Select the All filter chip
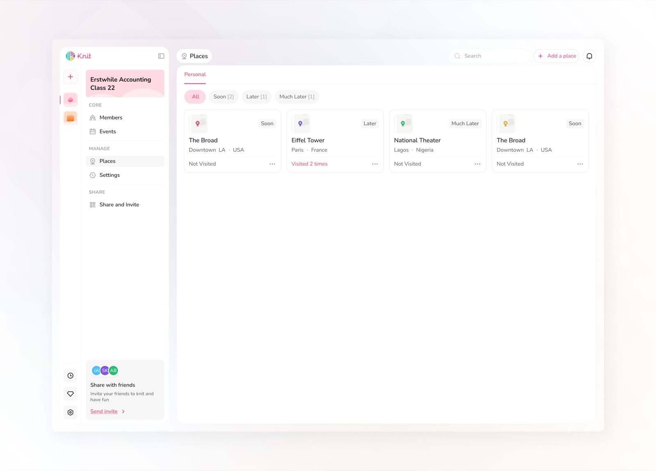Image resolution: width=656 pixels, height=471 pixels. click(x=196, y=97)
